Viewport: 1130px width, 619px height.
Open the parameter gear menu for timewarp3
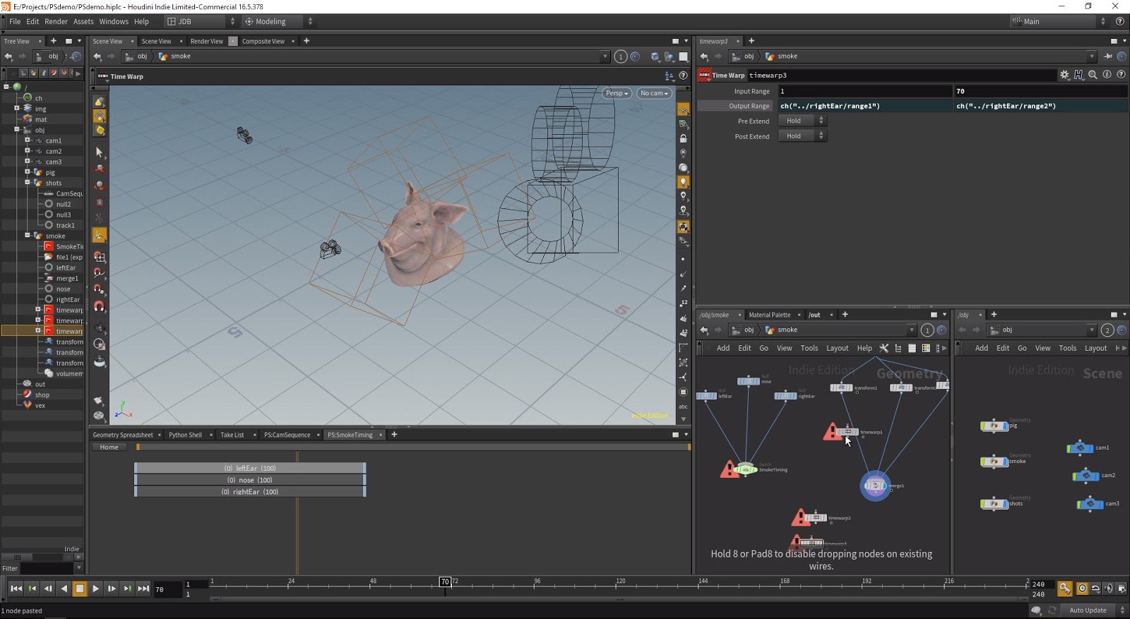point(1064,75)
